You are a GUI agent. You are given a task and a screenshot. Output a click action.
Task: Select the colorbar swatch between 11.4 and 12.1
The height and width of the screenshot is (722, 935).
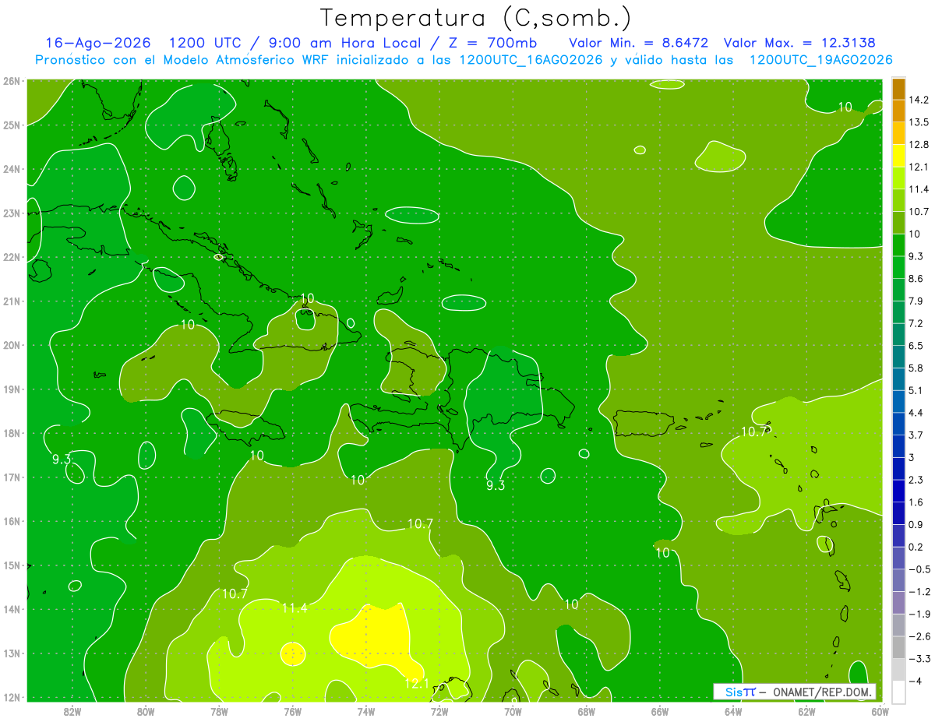[x=898, y=178]
